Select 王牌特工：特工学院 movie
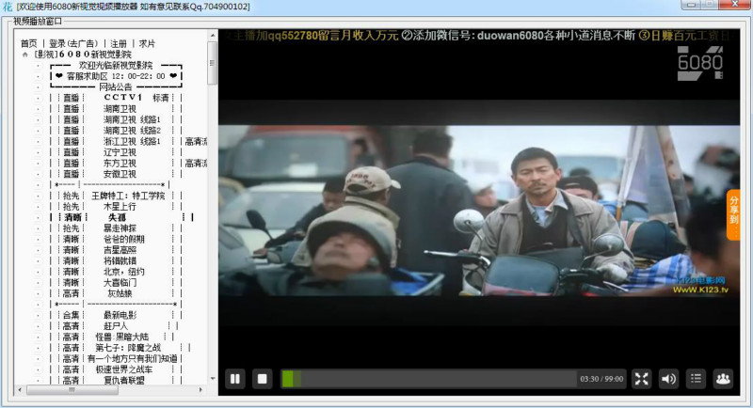The height and width of the screenshot is (408, 753). click(x=116, y=196)
